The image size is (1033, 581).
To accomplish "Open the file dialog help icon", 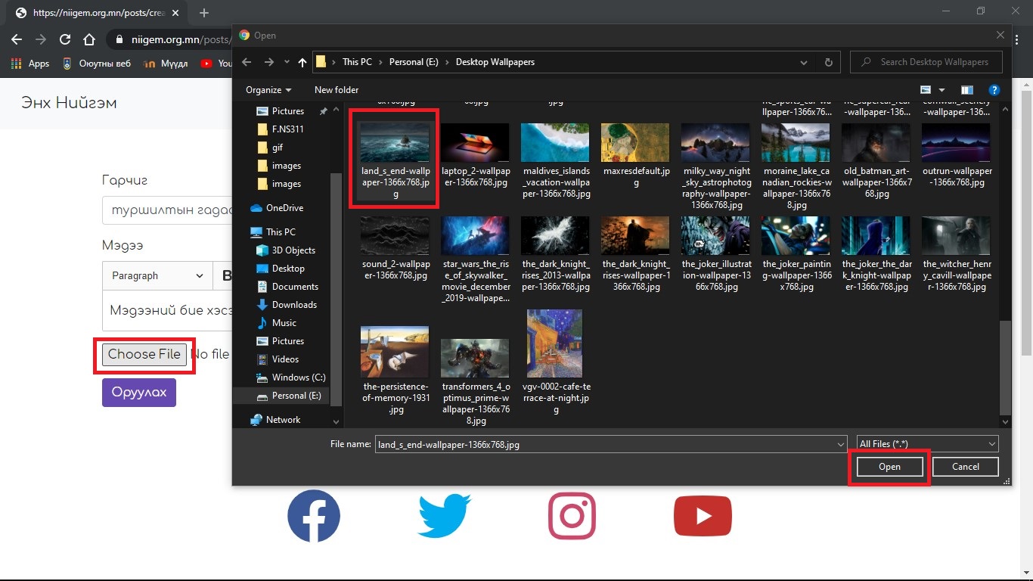I will point(994,90).
